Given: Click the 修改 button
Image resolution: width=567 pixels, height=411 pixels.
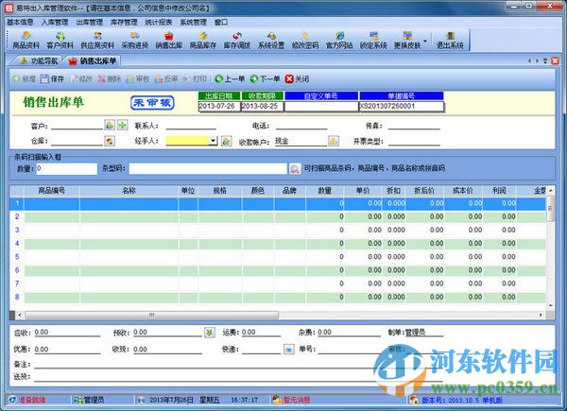Looking at the screenshot, I should 81,78.
